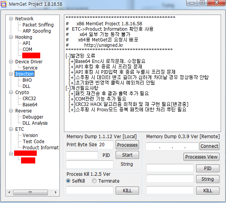The height and width of the screenshot is (203, 226).
Task: Click the remote PID button
Action: (x=208, y=168)
